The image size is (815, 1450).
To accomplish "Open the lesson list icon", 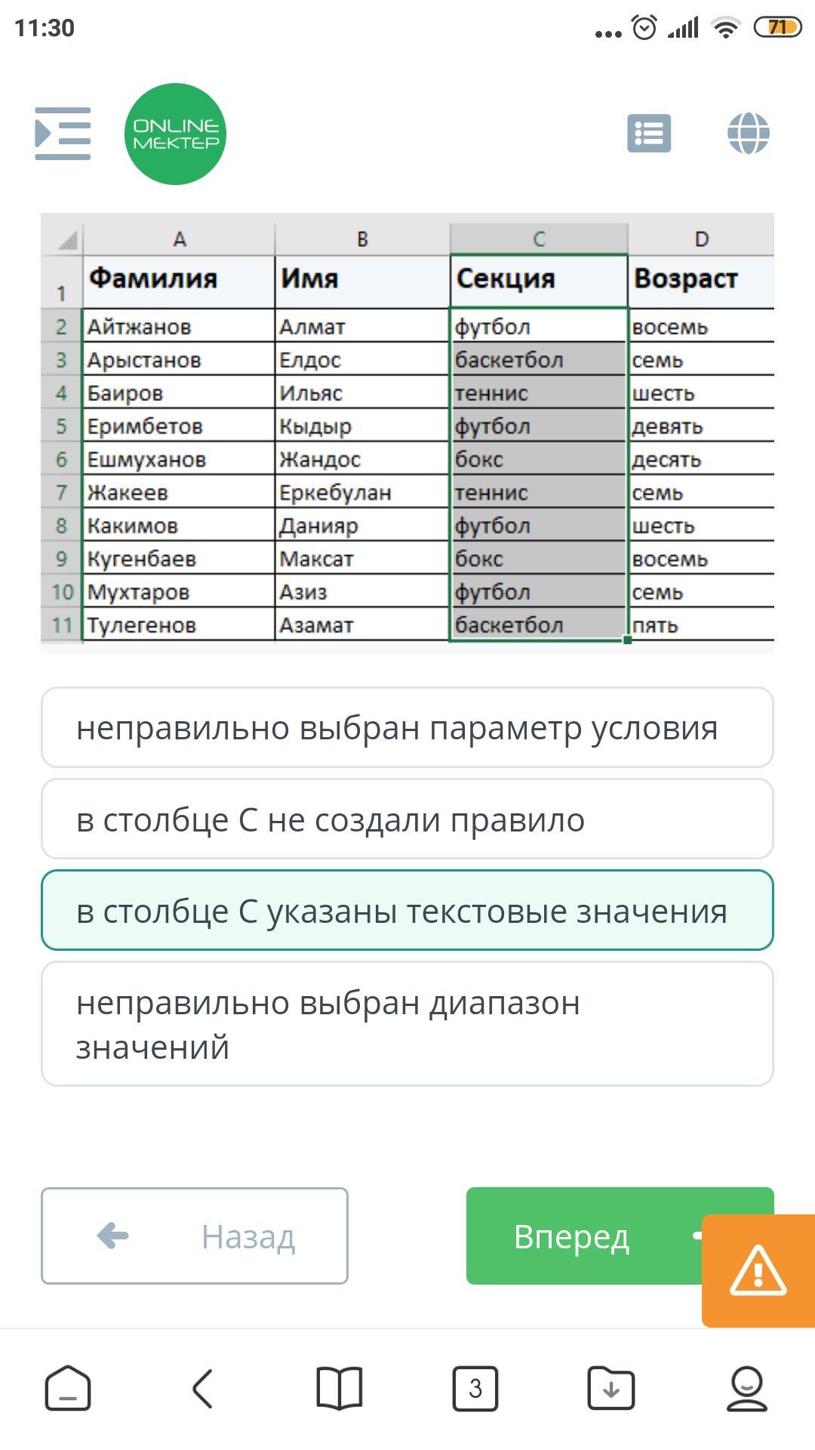I will pos(649,134).
